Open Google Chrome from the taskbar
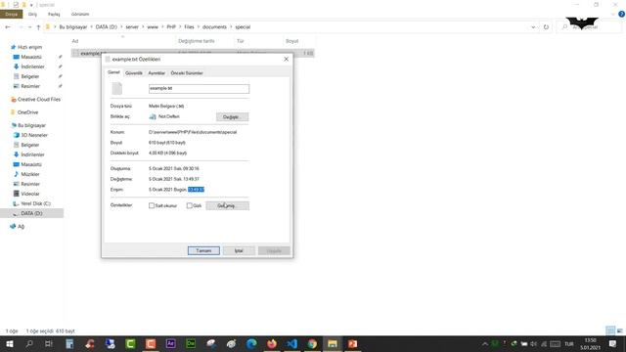 312,343
